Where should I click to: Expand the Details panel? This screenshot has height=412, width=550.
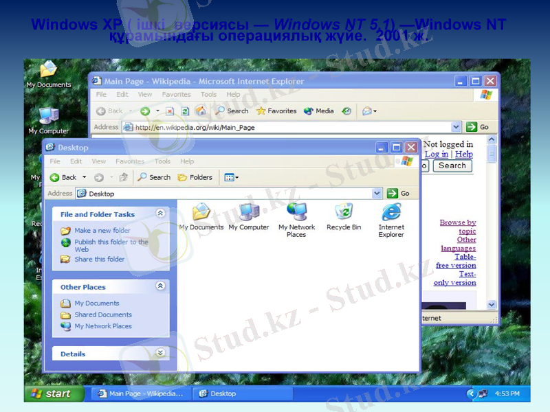[160, 353]
